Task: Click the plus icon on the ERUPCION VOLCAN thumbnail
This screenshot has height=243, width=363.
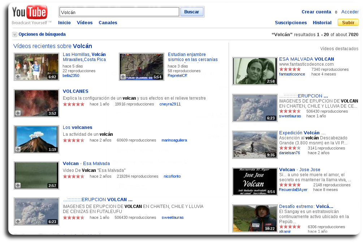Action: (17, 222)
